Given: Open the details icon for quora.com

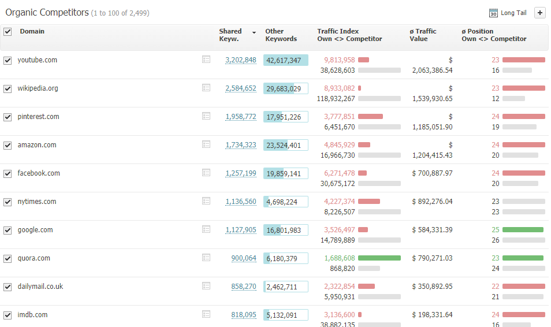Looking at the screenshot, I should pyautogui.click(x=206, y=257).
